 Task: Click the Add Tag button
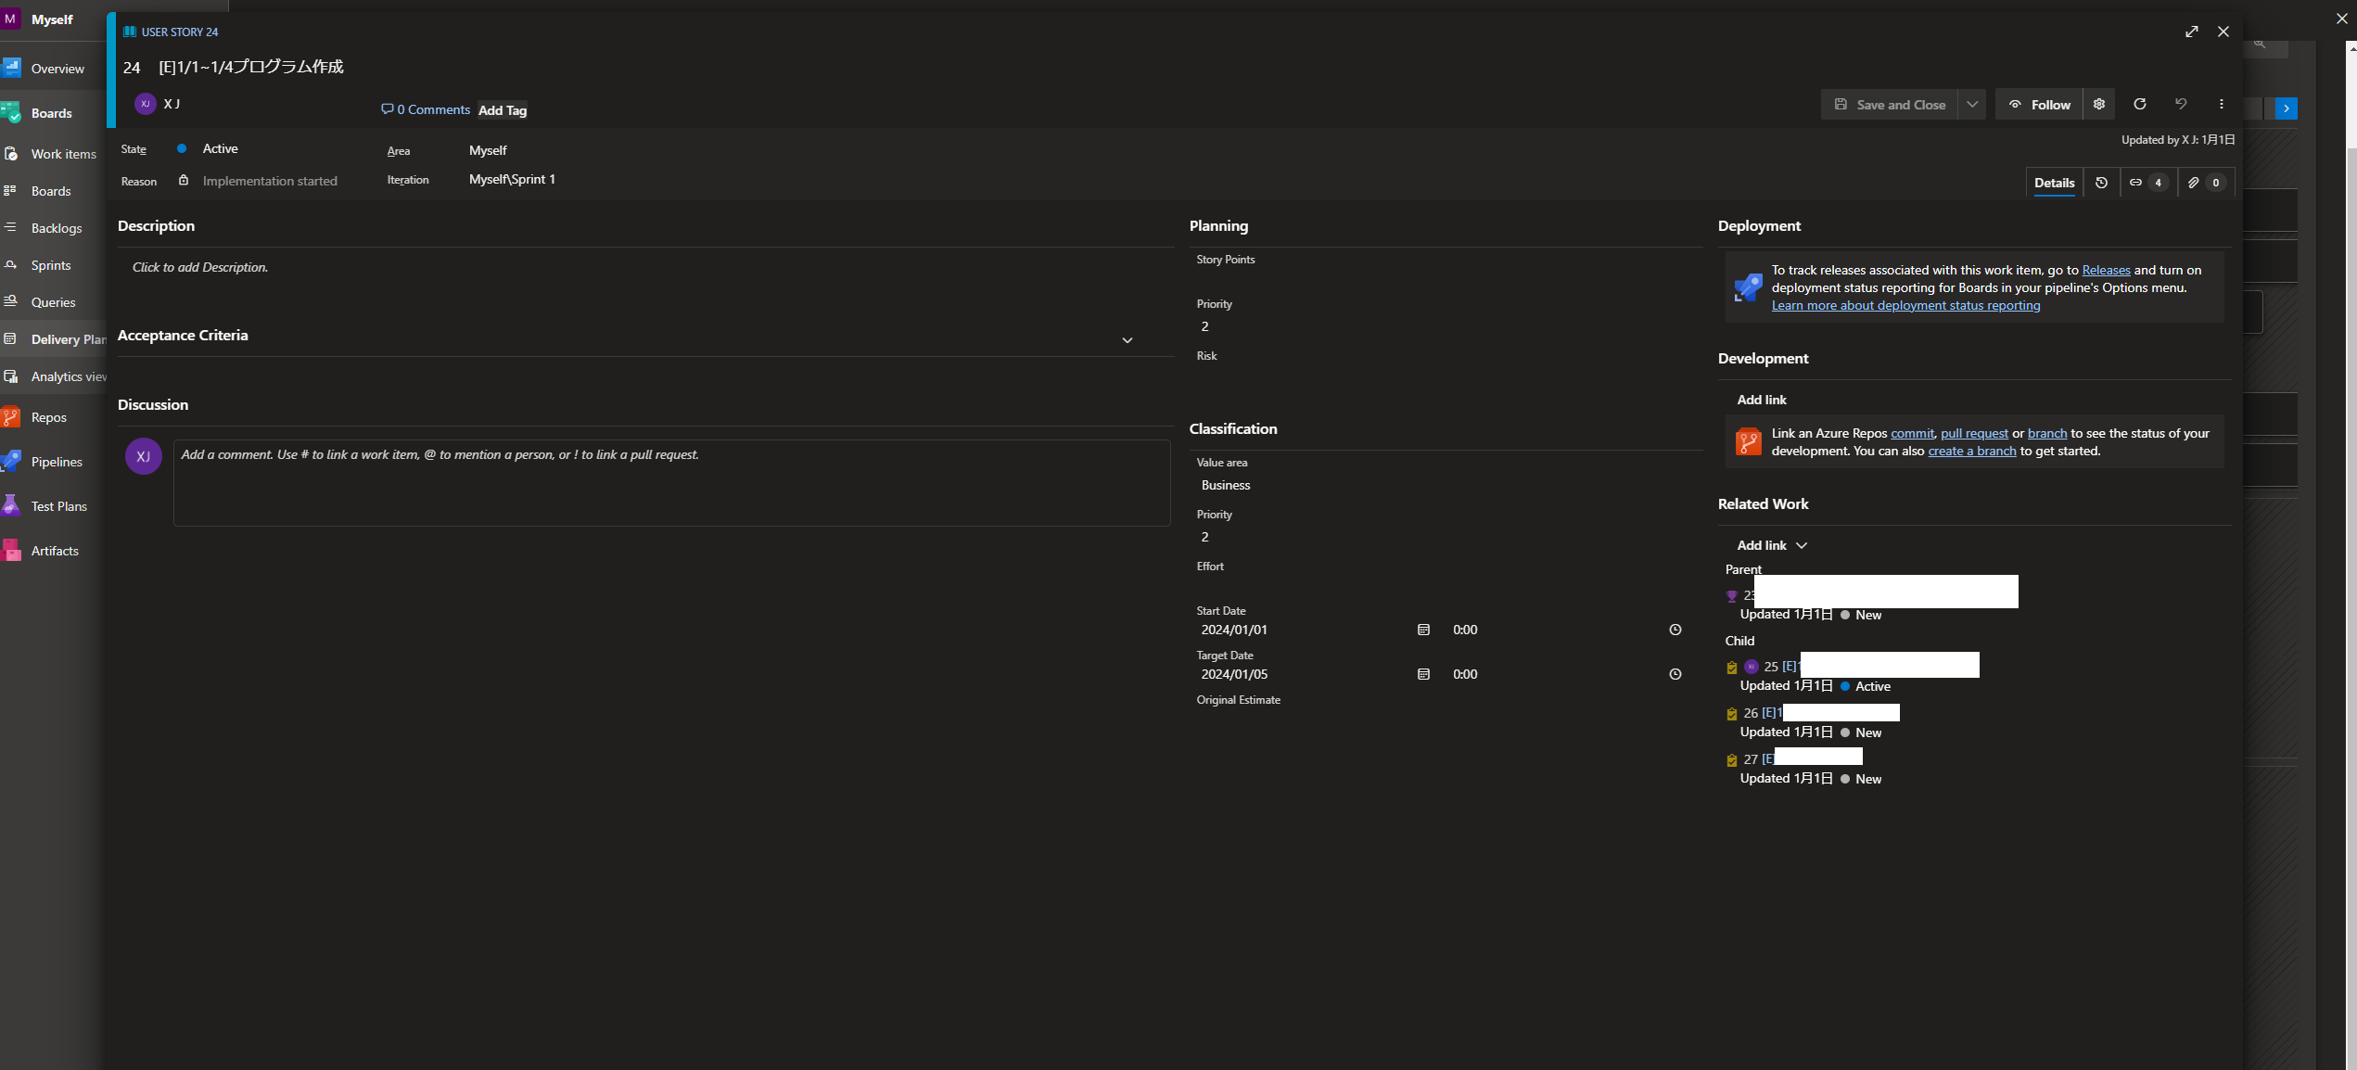502,110
